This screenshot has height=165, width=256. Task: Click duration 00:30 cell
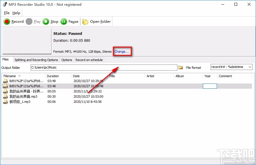click(51, 96)
